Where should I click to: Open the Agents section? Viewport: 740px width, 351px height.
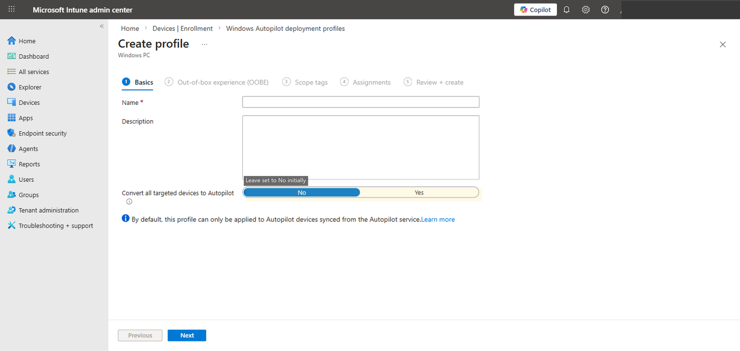(x=28, y=149)
